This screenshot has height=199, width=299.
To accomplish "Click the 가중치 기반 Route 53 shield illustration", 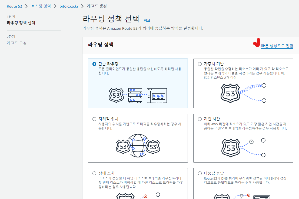I will coord(230,93).
